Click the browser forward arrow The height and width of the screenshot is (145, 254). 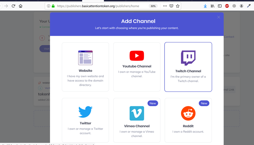click(x=6, y=6)
